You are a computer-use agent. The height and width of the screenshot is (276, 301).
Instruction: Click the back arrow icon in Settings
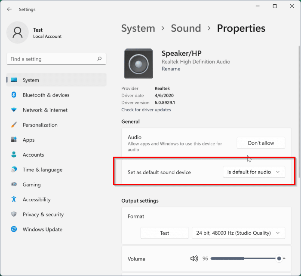9,9
